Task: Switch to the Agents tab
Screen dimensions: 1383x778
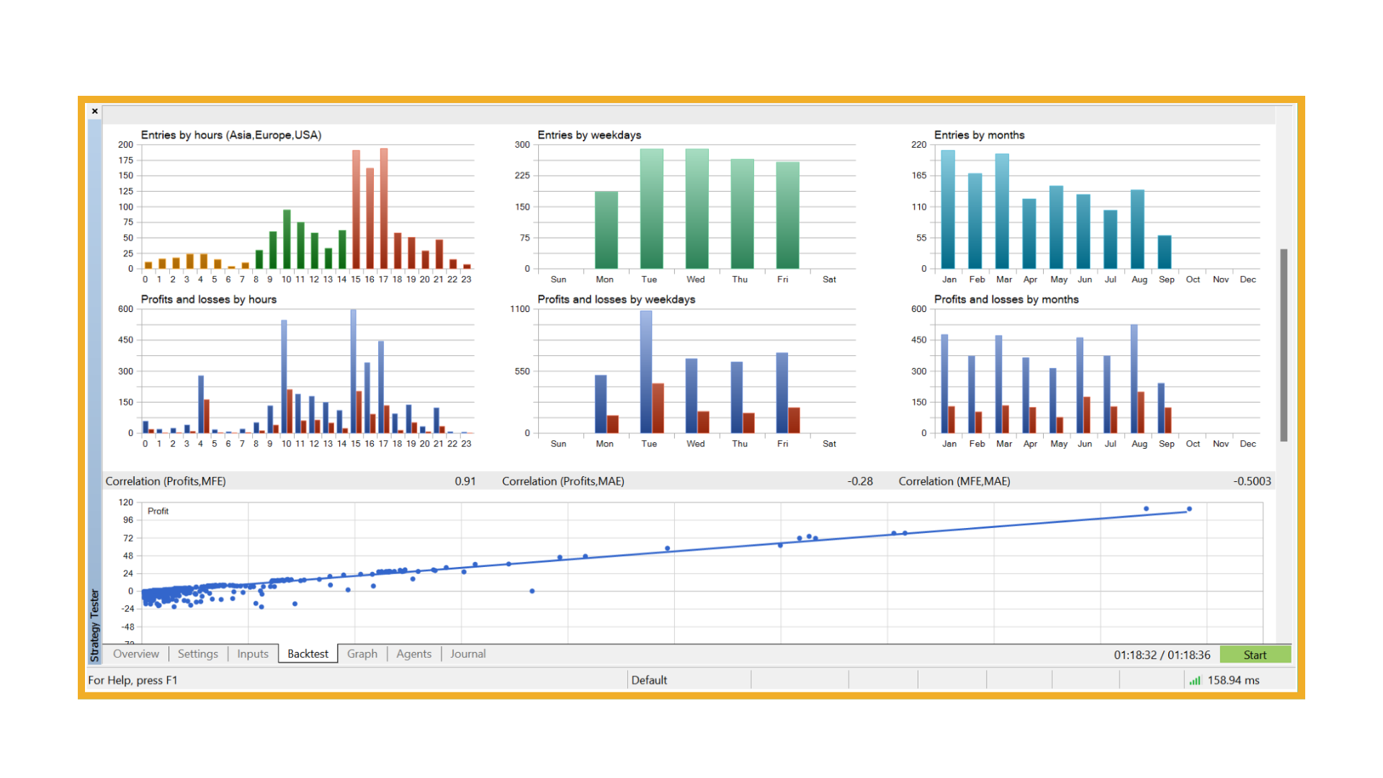Action: [413, 654]
